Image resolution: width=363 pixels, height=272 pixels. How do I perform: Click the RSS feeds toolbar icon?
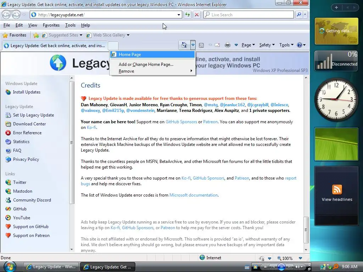pos(201,45)
